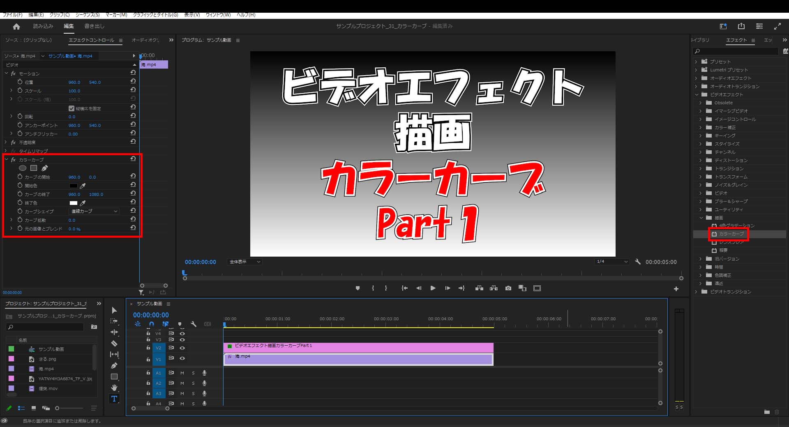
Task: Create ellipse mask for カラーカーブ effect
Action: coord(23,168)
